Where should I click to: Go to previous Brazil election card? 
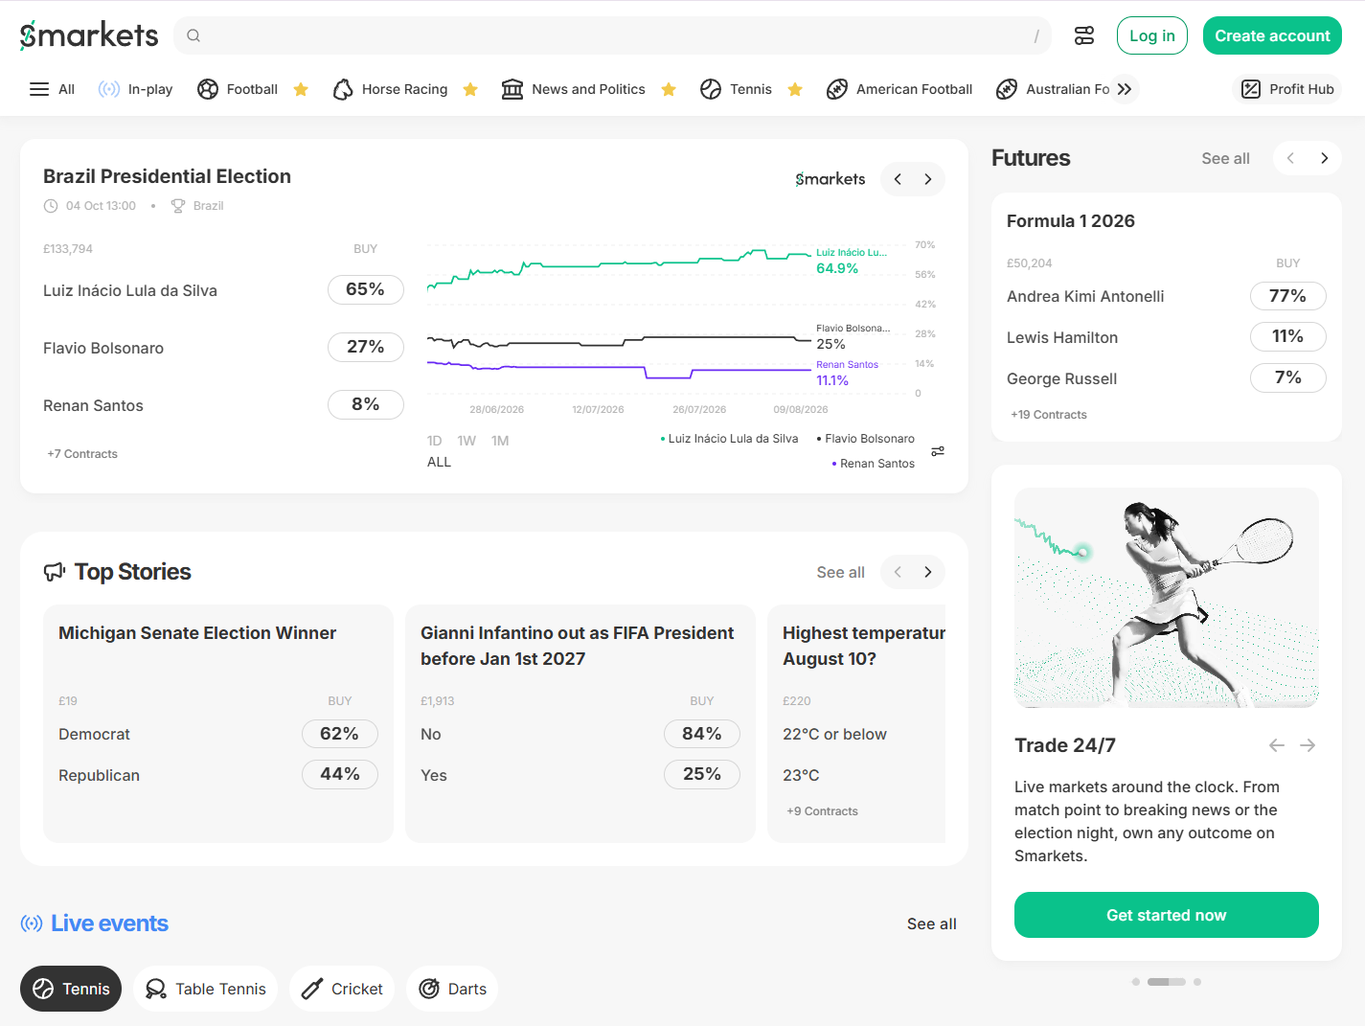pos(898,179)
